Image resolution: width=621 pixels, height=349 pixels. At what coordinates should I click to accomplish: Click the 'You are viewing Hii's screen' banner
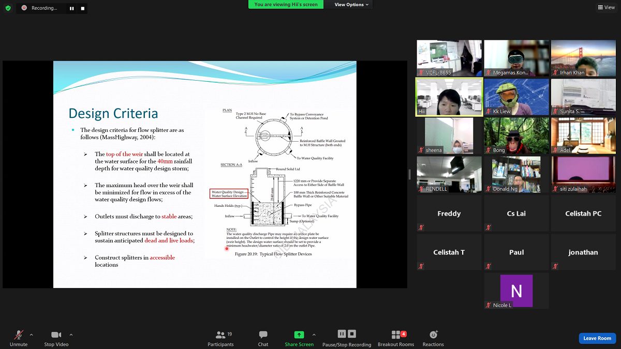click(286, 4)
